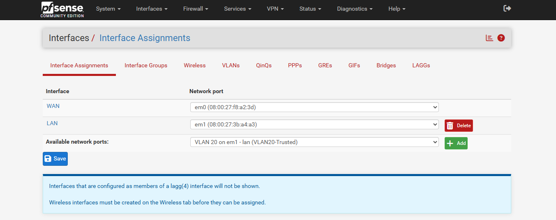Open the red help question mark icon
Image resolution: width=556 pixels, height=220 pixels.
(x=501, y=38)
